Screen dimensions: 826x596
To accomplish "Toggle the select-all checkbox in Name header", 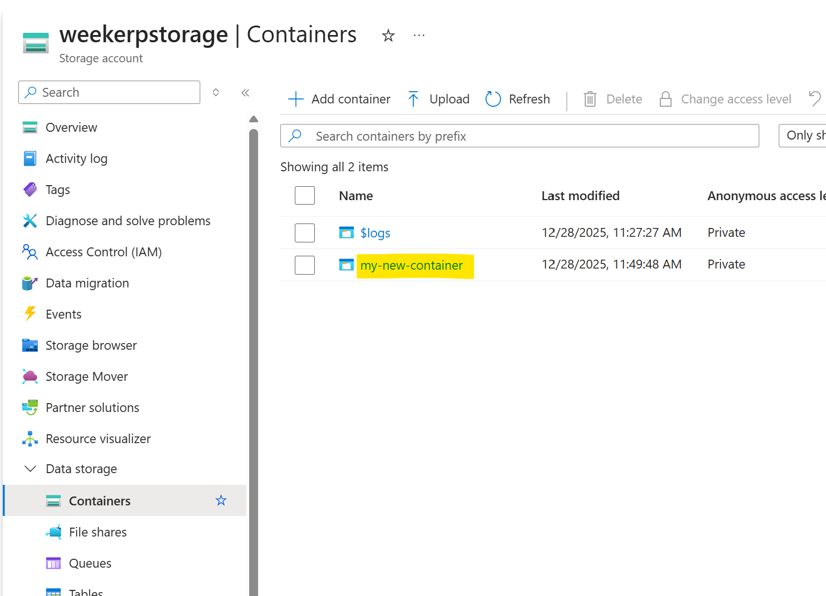I will pos(305,196).
